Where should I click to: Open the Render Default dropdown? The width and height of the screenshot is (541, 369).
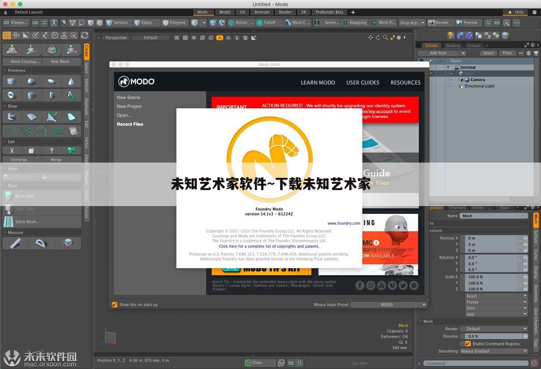pos(494,329)
